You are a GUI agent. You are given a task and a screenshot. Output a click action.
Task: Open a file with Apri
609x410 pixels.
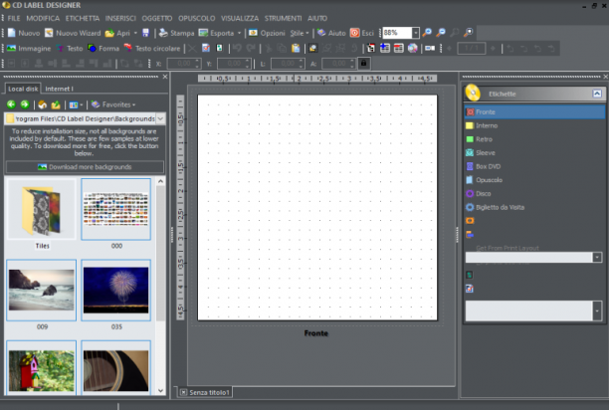coord(117,33)
